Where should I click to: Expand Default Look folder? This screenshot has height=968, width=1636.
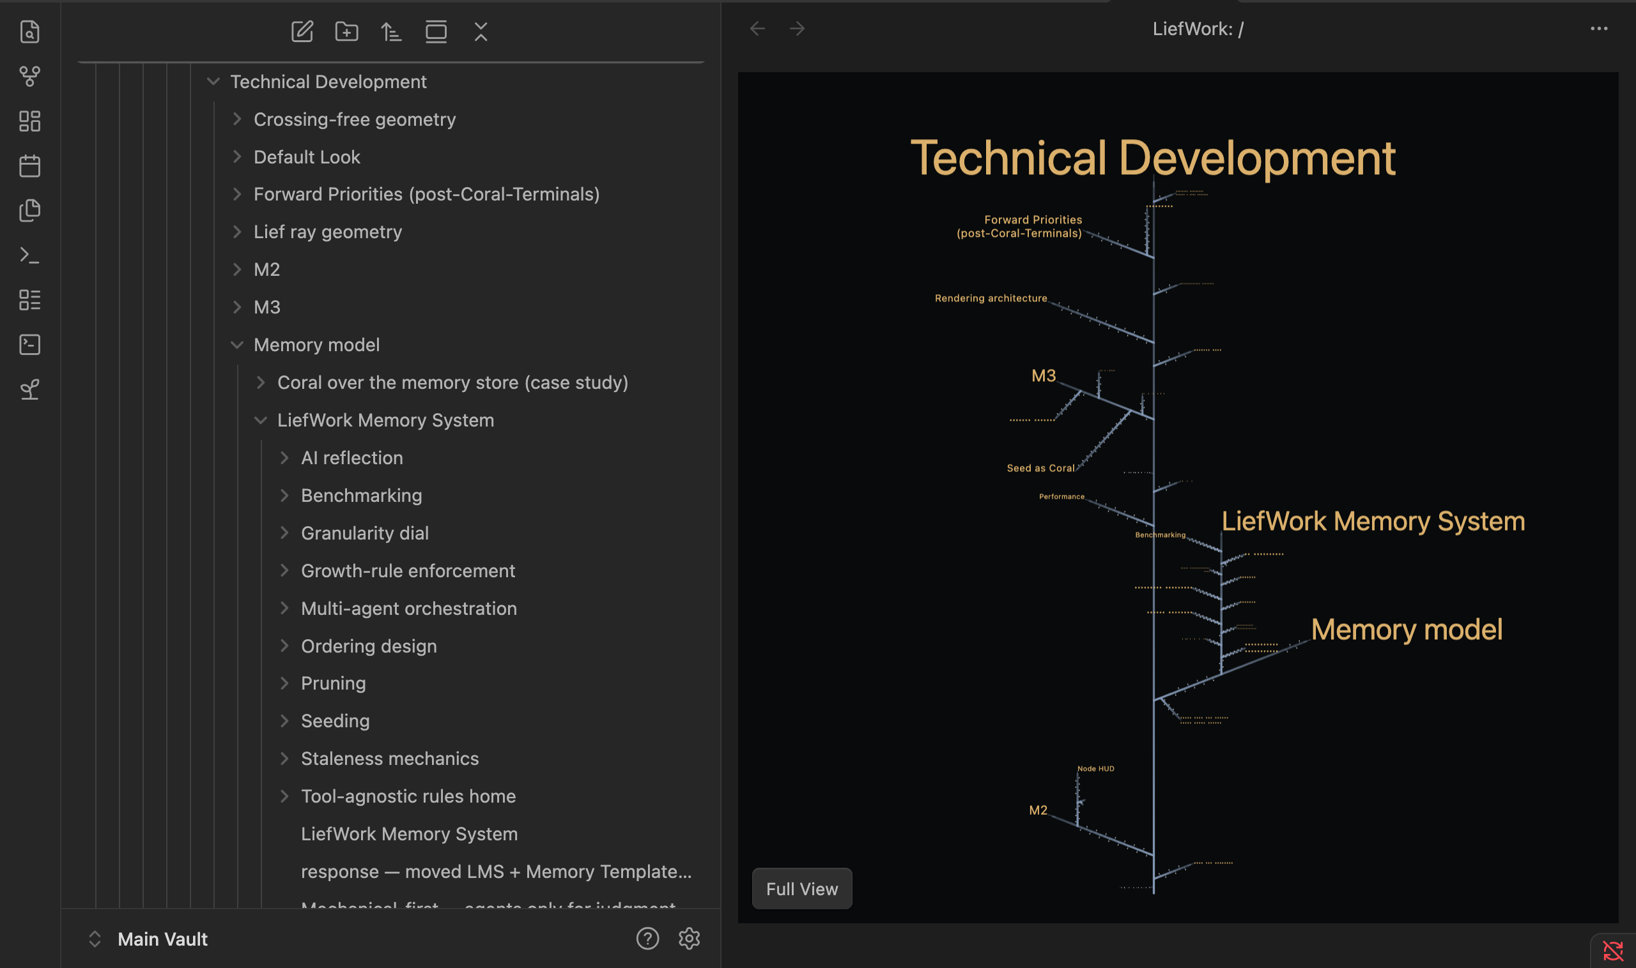[x=237, y=156]
